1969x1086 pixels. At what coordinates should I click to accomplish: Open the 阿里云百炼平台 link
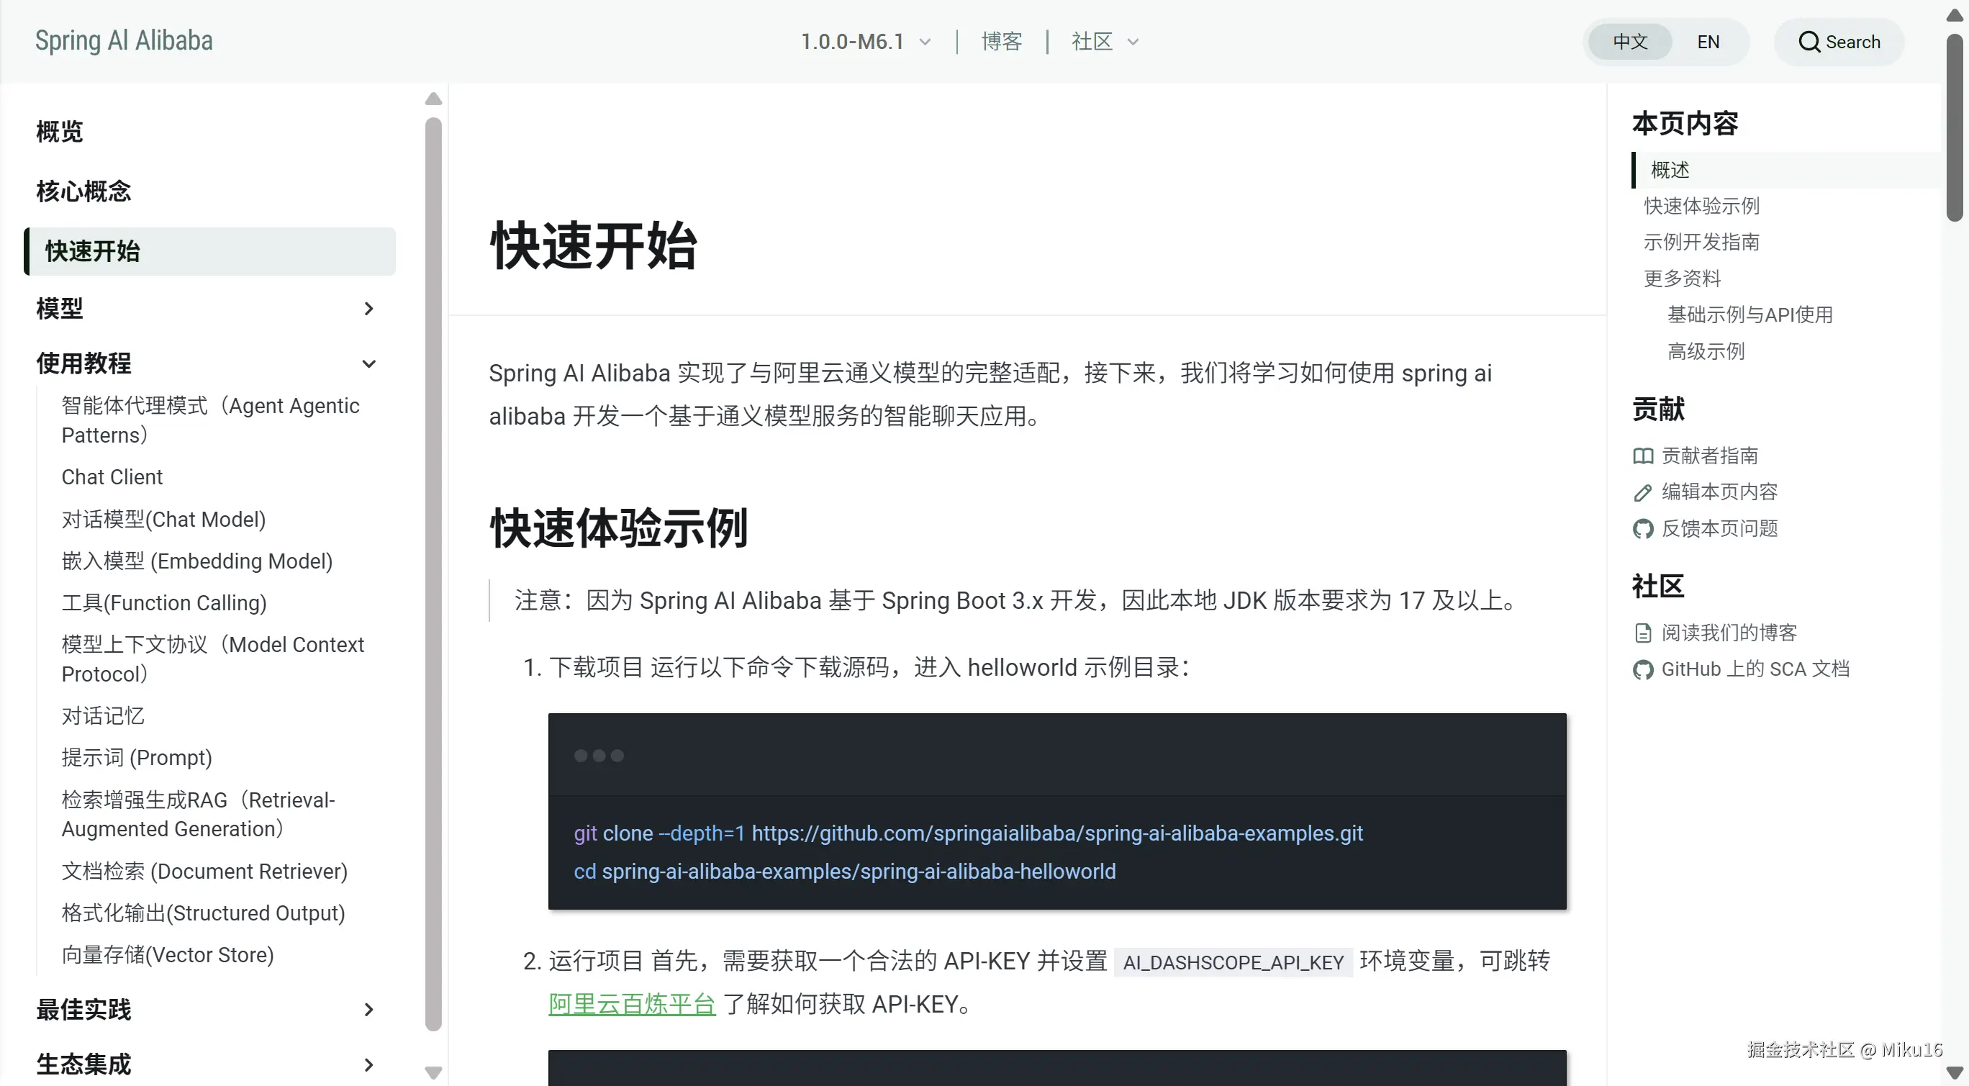(x=631, y=1003)
